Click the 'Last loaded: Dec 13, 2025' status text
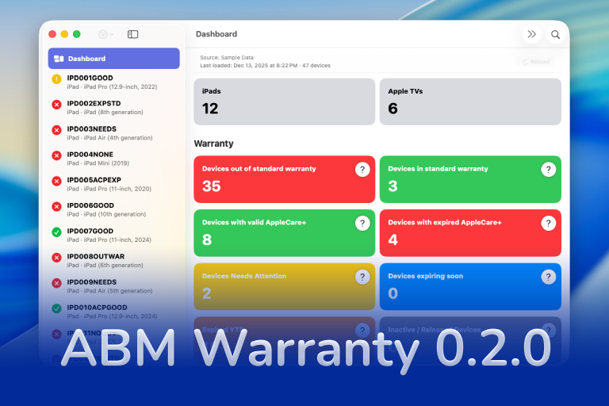Image resolution: width=609 pixels, height=406 pixels. [x=265, y=66]
